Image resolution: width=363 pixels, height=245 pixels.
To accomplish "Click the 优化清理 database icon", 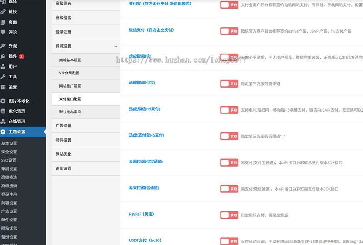I will pyautogui.click(x=3, y=111).
